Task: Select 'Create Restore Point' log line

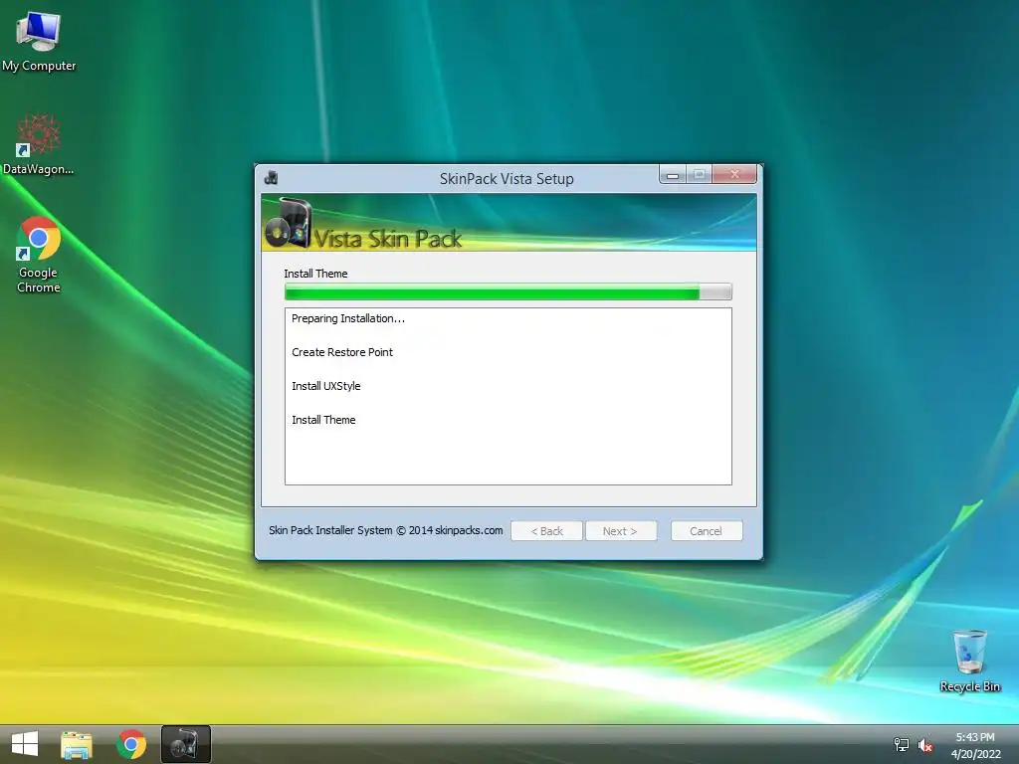Action: pos(342,352)
